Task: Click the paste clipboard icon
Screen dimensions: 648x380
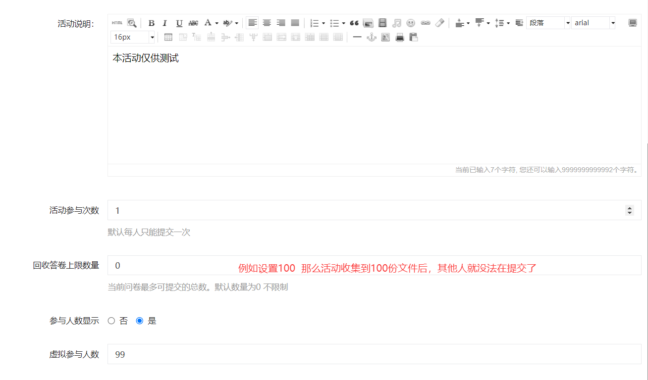Action: pos(414,37)
